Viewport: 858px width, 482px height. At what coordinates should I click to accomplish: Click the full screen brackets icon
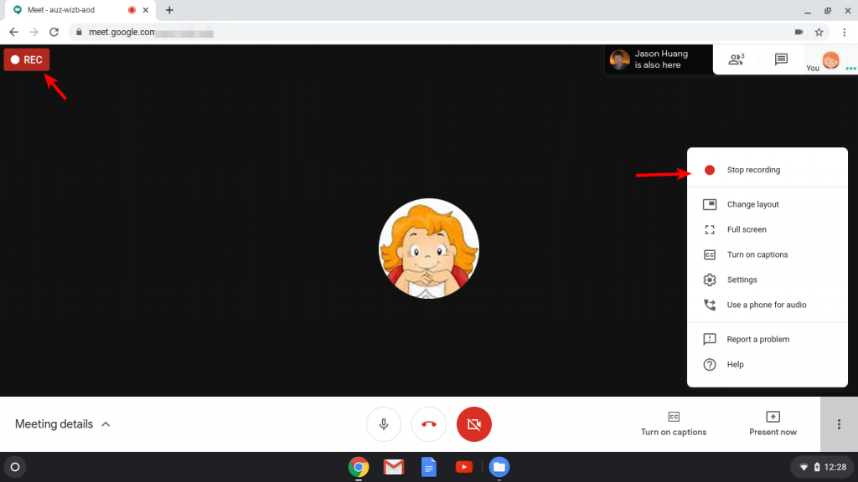click(709, 229)
